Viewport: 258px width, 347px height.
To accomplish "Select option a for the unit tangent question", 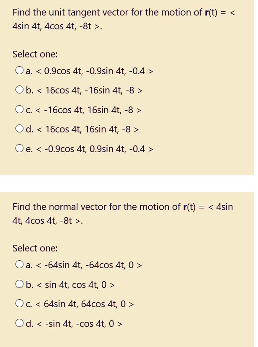I will point(19,70).
